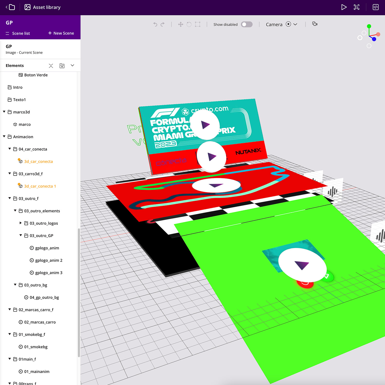Select the GP current scene entry
The image size is (385, 385).
[x=40, y=49]
